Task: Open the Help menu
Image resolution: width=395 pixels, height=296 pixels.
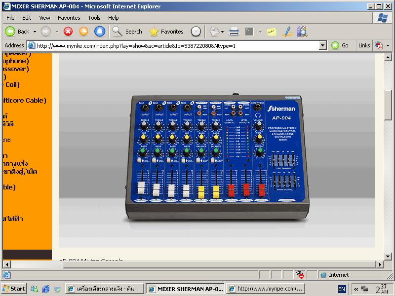Action: [114, 18]
